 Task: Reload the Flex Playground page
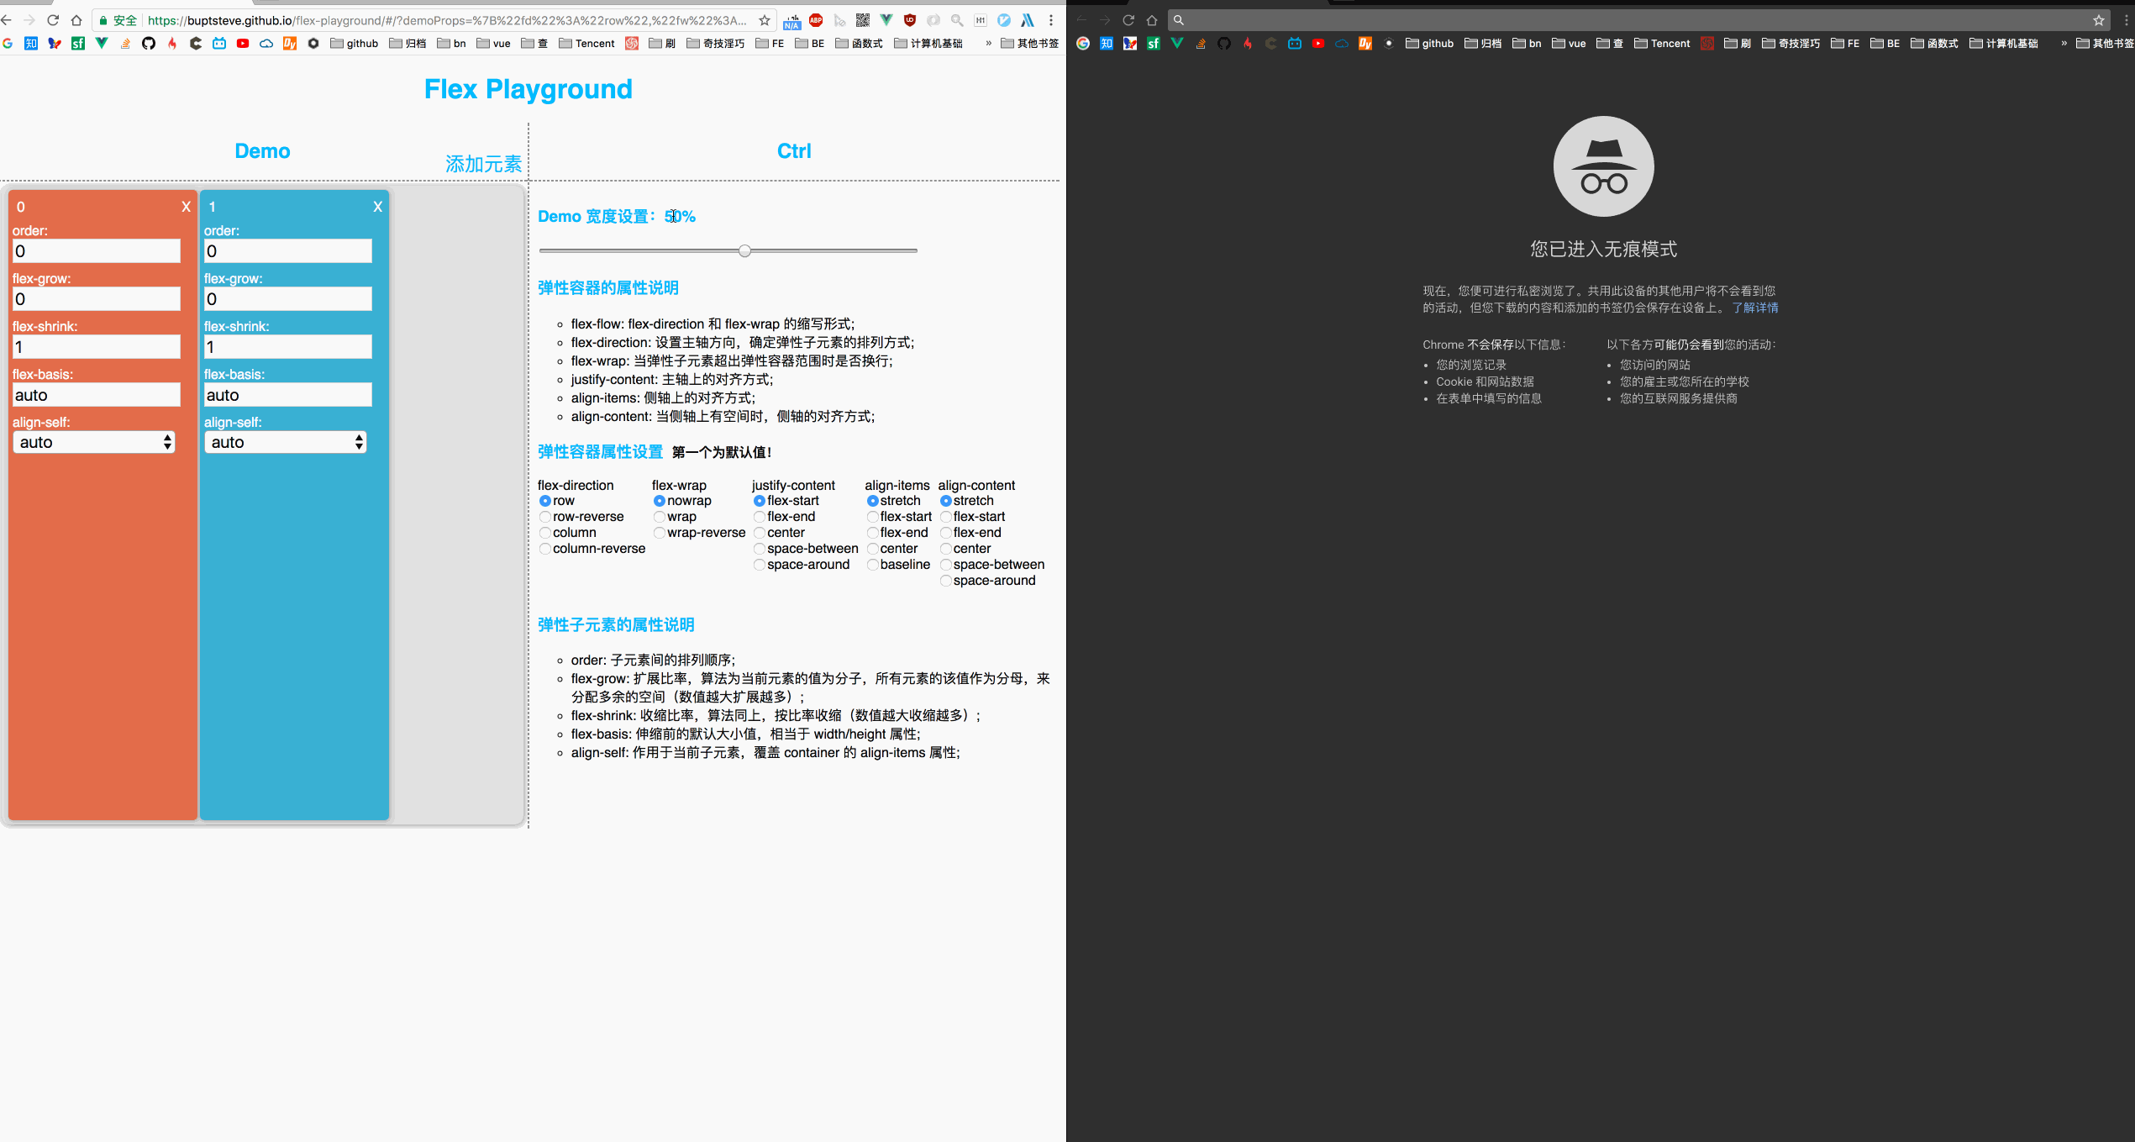point(53,20)
